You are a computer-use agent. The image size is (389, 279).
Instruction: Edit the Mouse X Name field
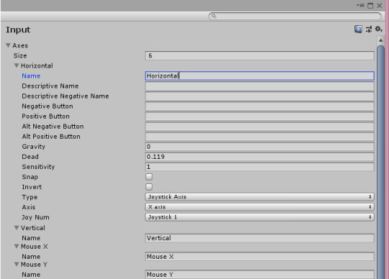tap(259, 257)
